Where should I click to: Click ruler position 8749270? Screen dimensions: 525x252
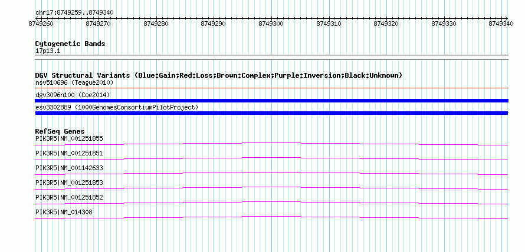click(x=99, y=24)
